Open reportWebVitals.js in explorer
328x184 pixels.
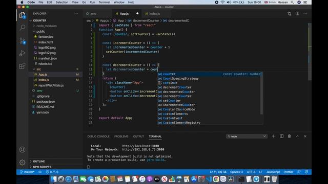click(51, 85)
